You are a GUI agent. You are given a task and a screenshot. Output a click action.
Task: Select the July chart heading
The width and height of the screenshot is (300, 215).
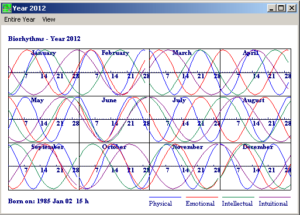tap(179, 100)
